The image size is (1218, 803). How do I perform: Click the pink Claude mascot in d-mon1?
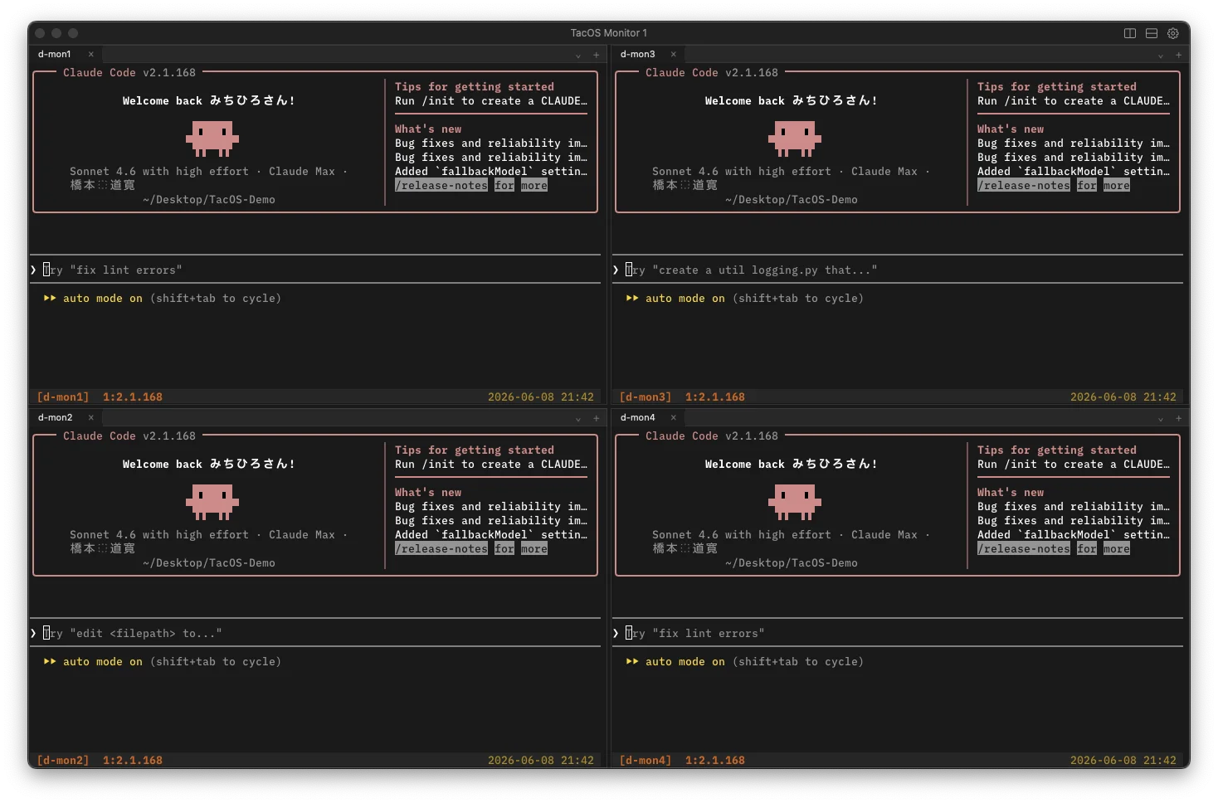(212, 139)
